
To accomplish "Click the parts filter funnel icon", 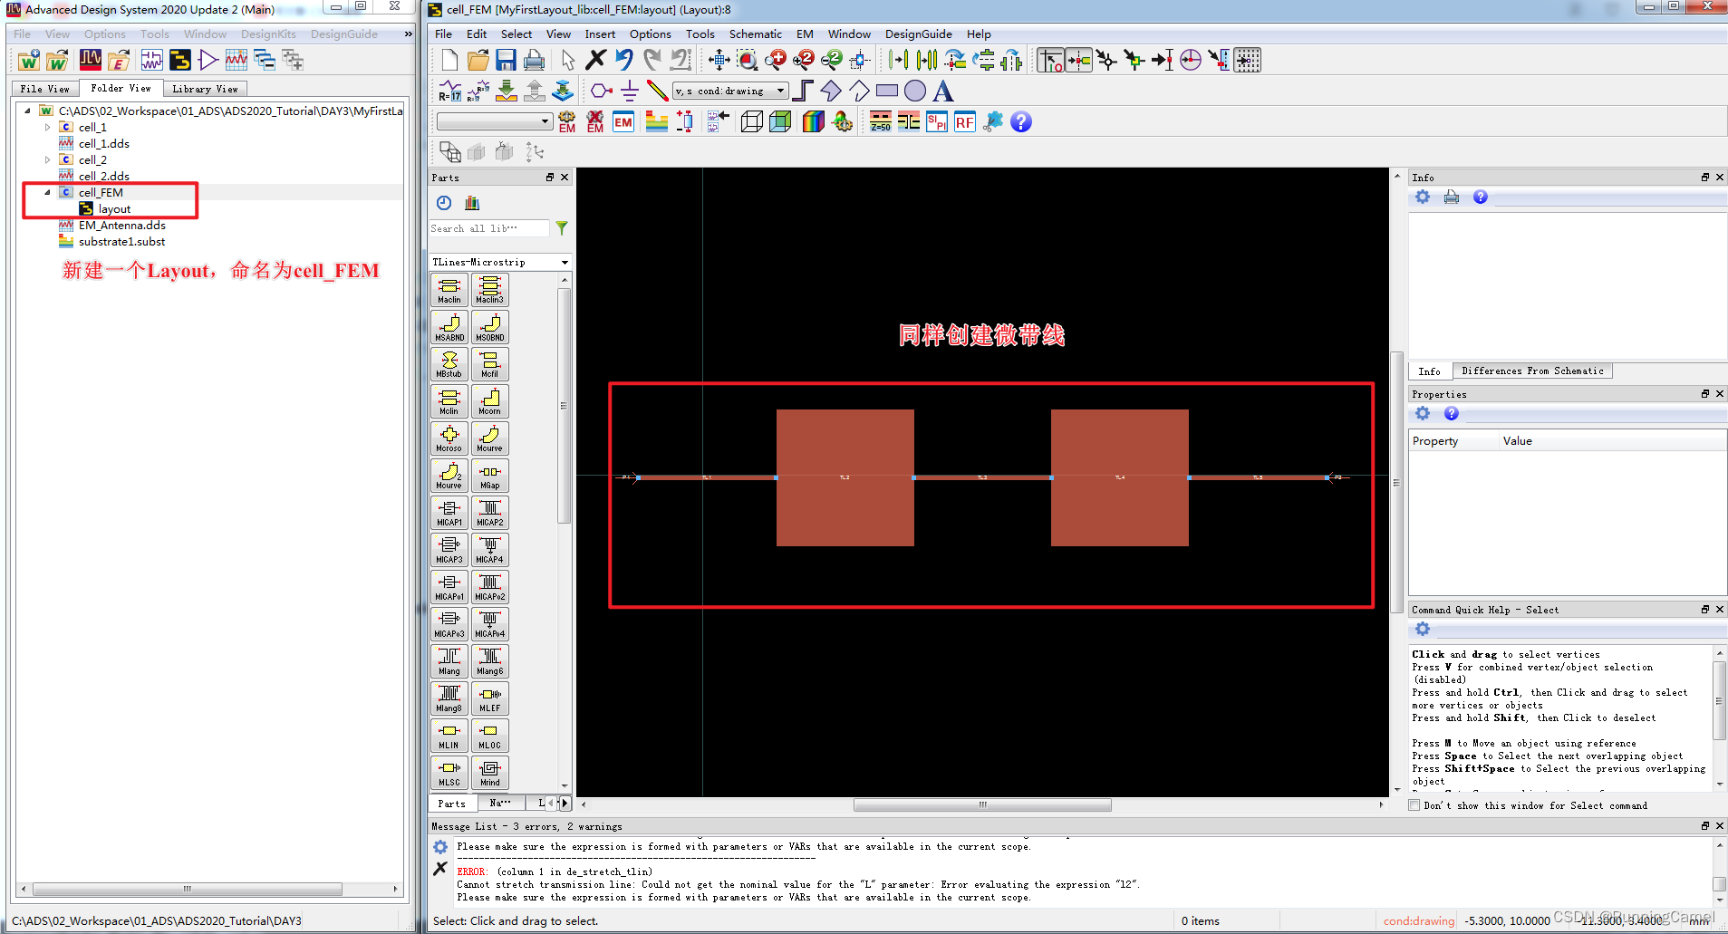I will click(562, 228).
